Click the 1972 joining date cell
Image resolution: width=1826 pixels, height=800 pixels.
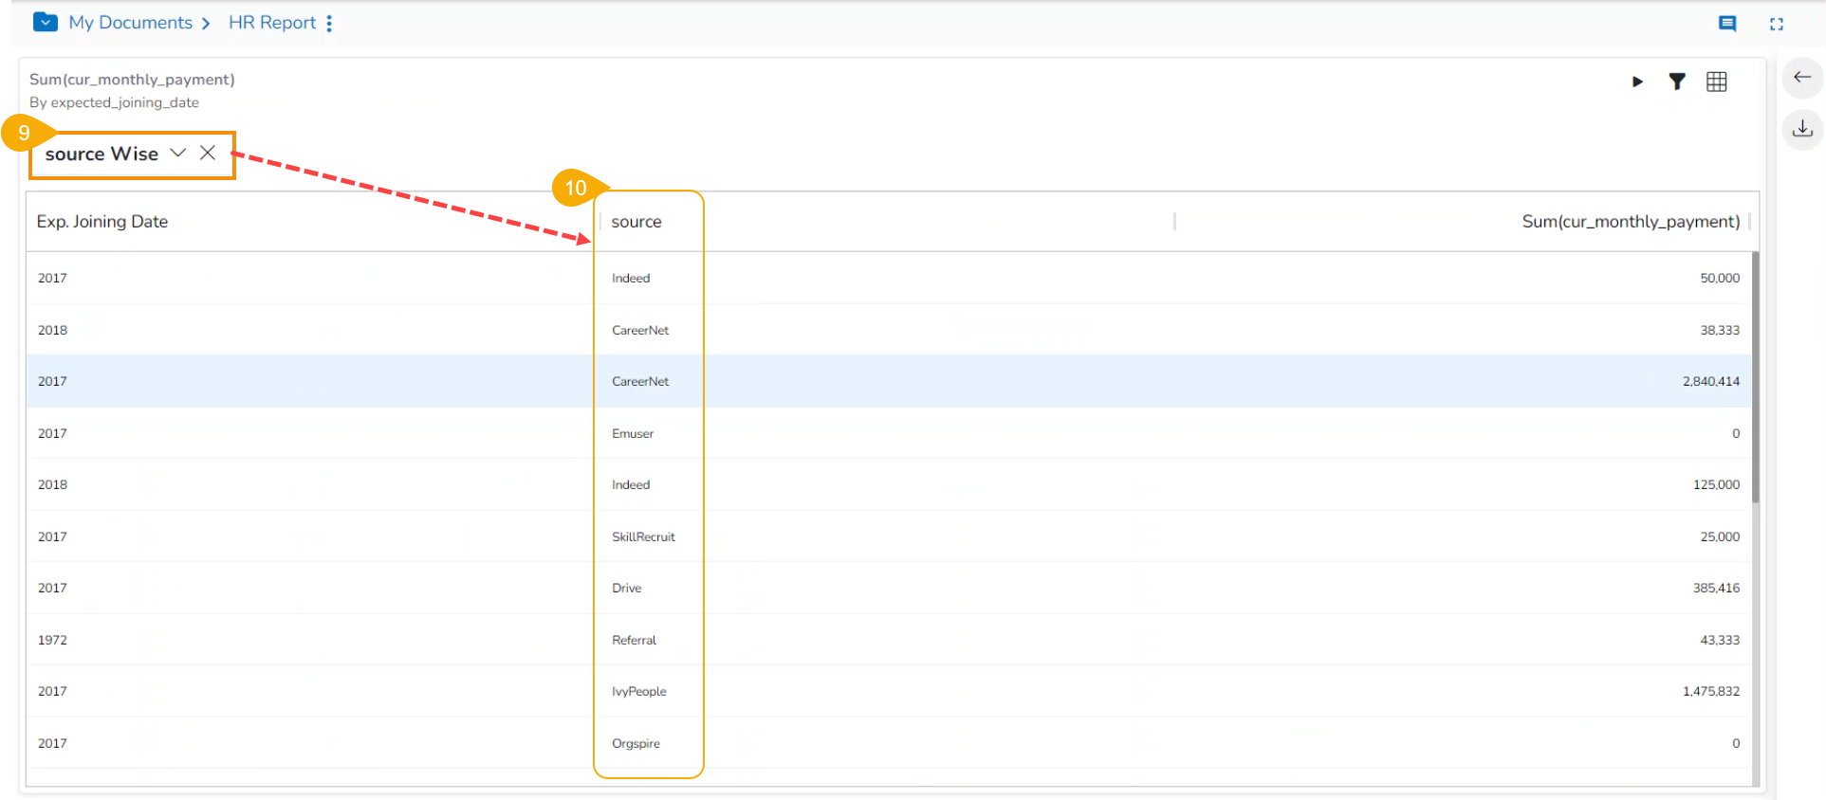[x=53, y=641]
